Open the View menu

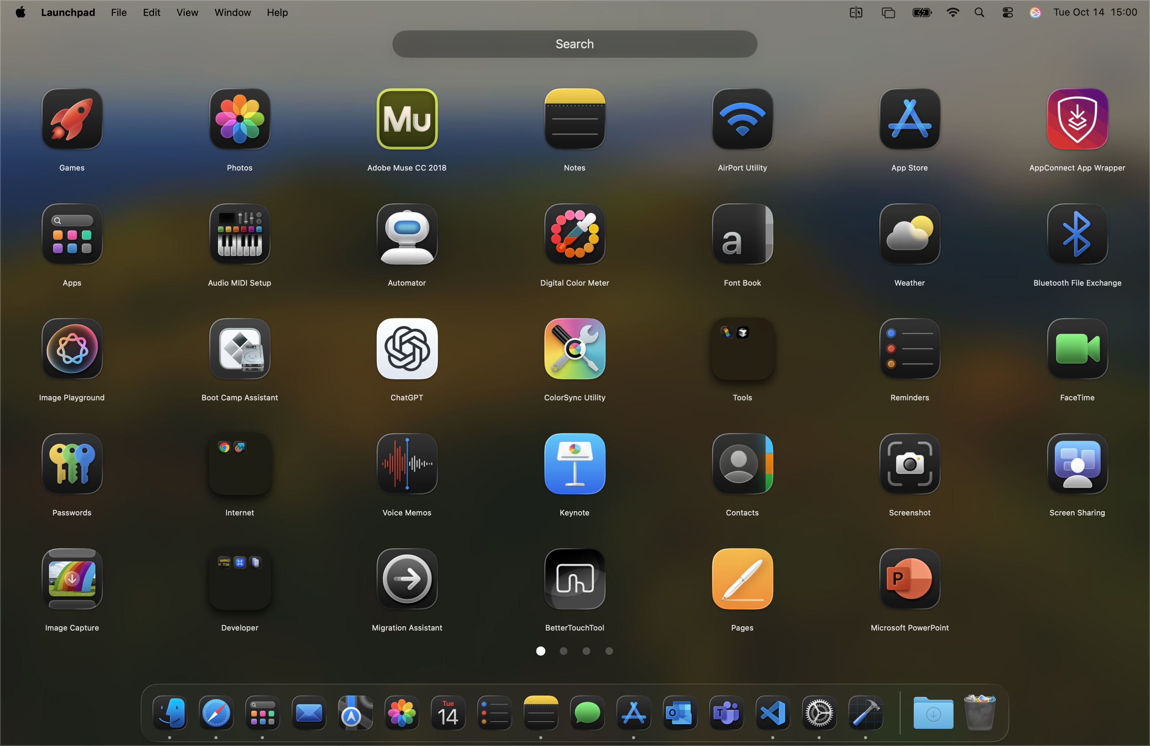point(187,13)
